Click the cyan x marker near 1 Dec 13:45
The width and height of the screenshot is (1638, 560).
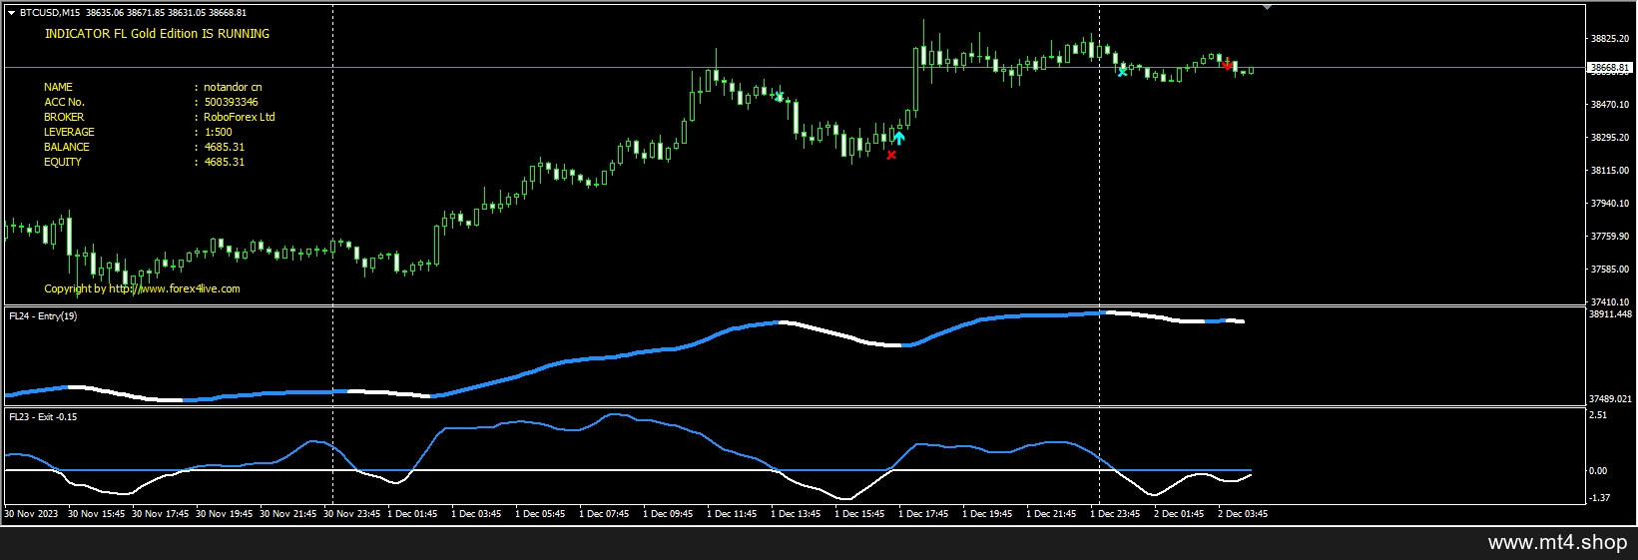click(x=780, y=97)
